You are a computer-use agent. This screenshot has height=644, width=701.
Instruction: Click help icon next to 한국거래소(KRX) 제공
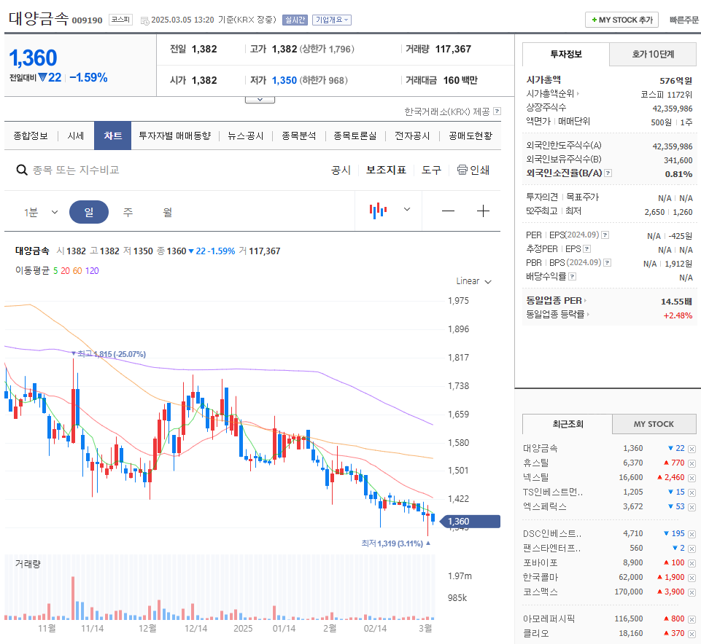coord(497,111)
